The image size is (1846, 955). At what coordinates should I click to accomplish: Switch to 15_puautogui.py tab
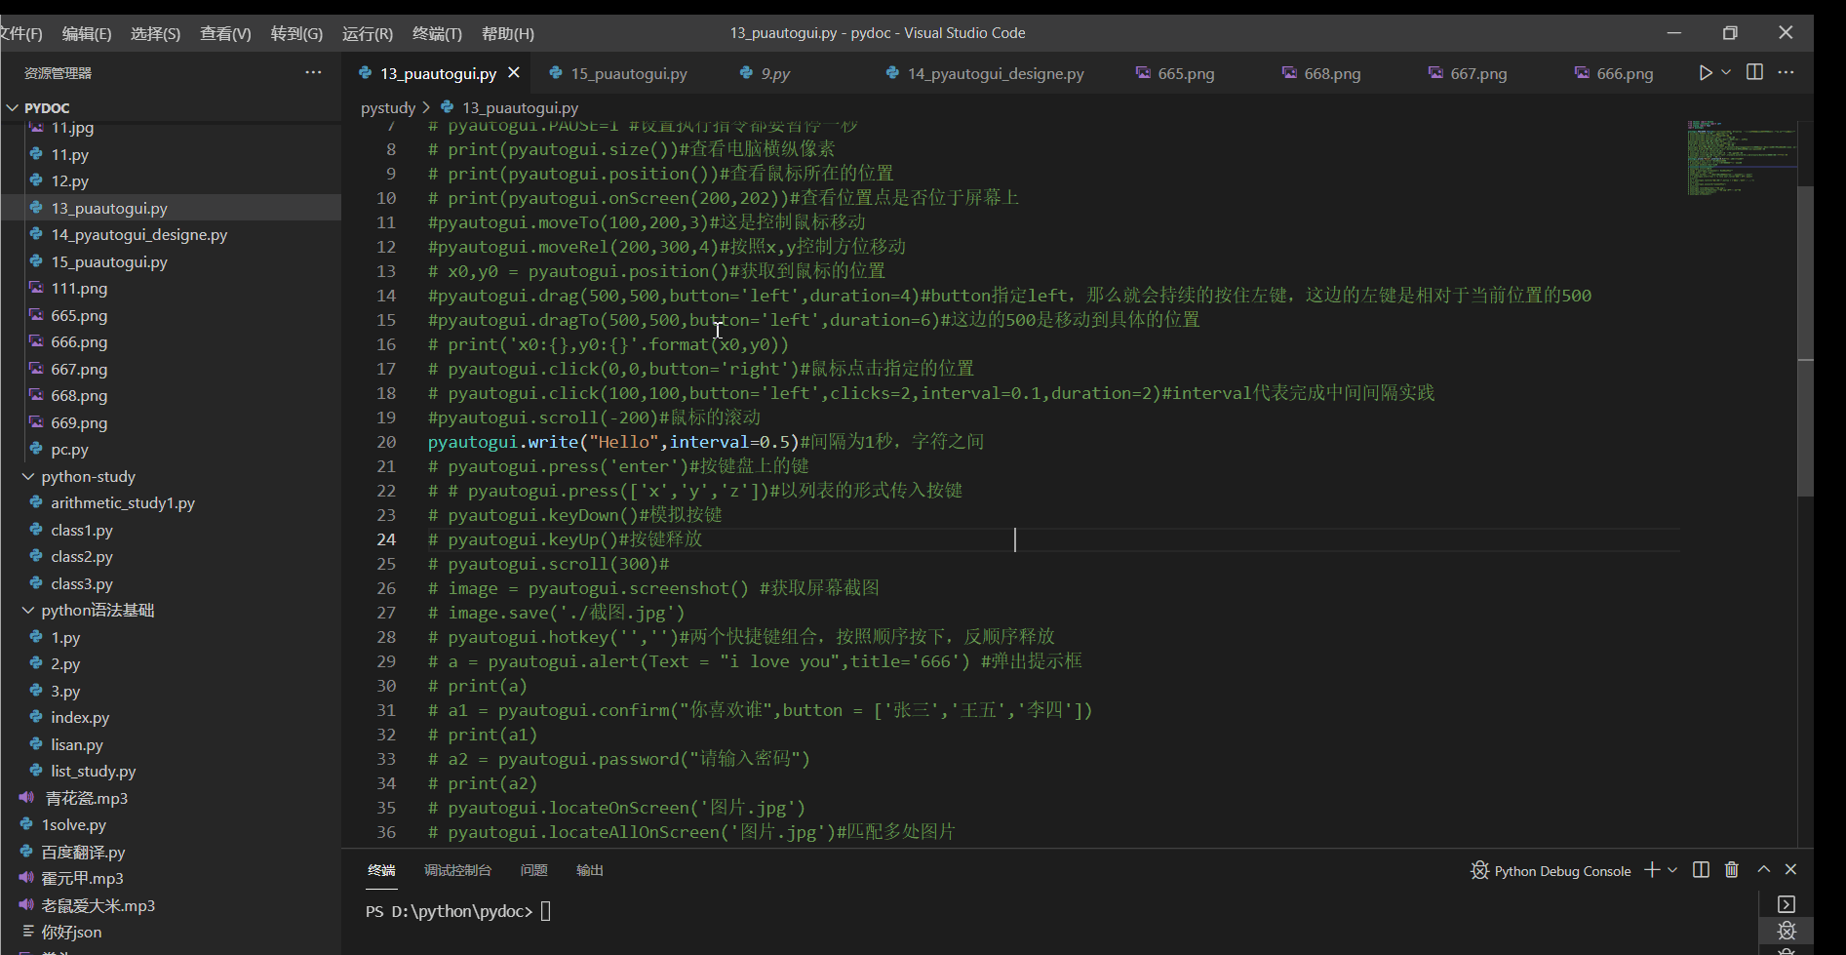pyautogui.click(x=629, y=73)
